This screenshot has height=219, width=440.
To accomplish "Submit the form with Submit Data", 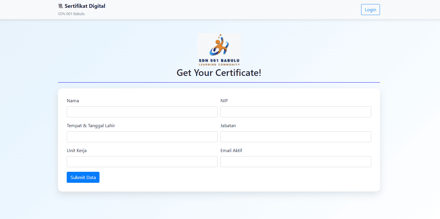I will pos(83,177).
